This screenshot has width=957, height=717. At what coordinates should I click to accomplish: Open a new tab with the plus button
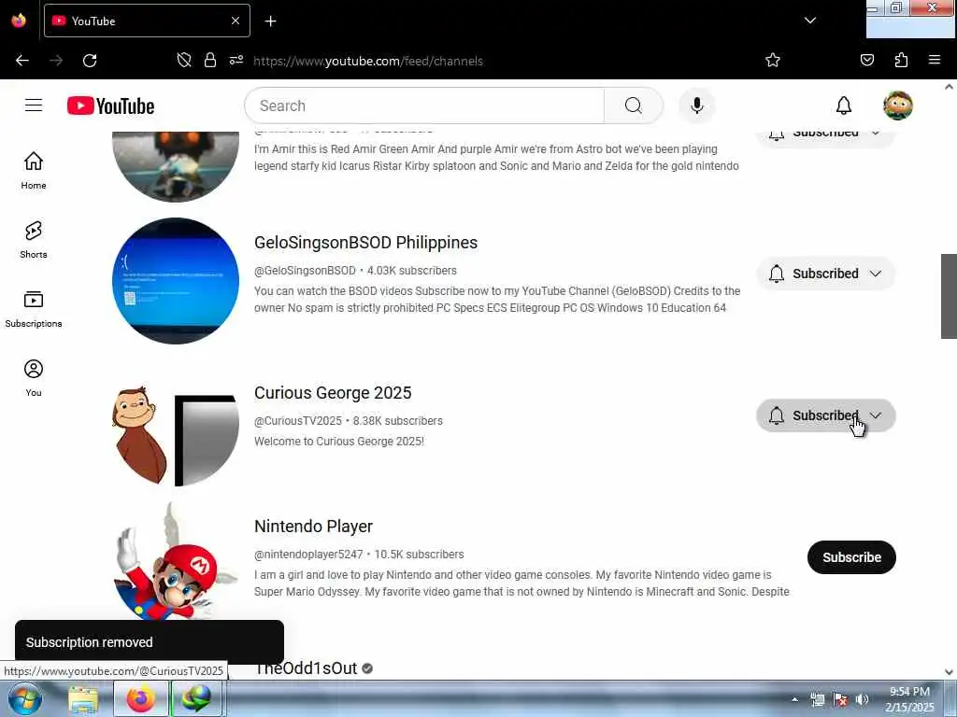coord(270,21)
